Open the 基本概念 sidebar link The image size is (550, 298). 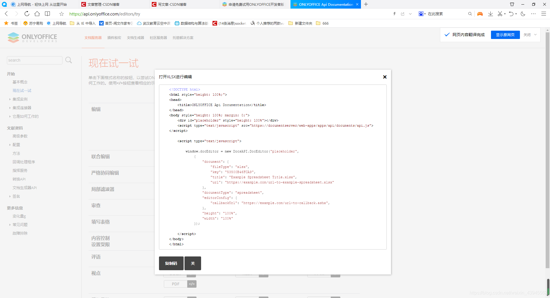[20, 82]
